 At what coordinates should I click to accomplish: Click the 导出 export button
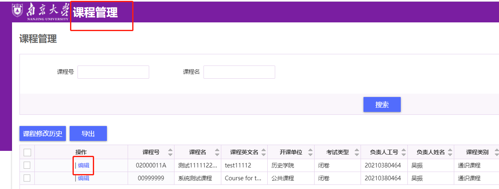tap(88, 133)
